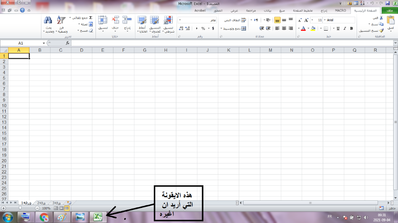Open Font group dialog launcher (خط)
Screen dimensions: 398x223
[298, 37]
